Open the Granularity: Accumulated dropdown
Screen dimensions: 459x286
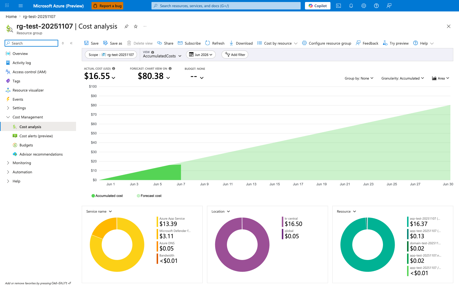(x=402, y=78)
